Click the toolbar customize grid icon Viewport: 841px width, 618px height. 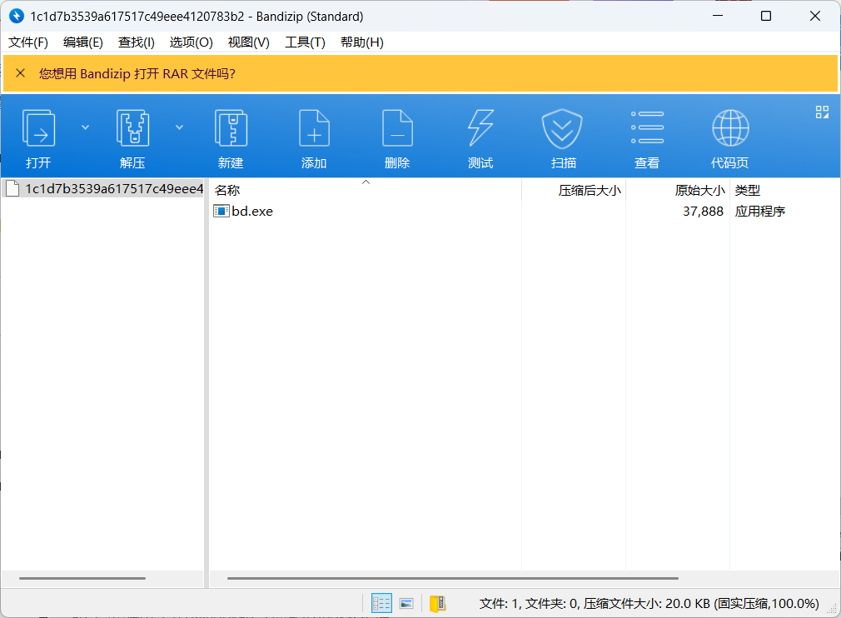(822, 112)
